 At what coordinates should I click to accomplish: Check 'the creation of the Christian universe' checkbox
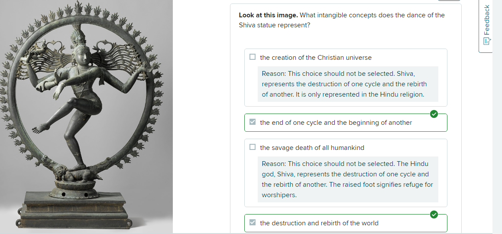click(x=253, y=57)
